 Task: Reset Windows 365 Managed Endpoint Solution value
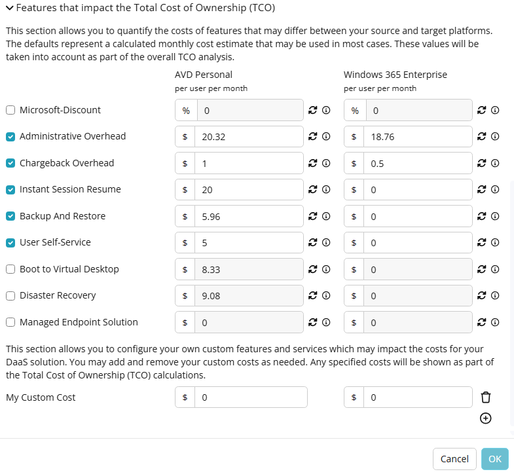tap(481, 323)
